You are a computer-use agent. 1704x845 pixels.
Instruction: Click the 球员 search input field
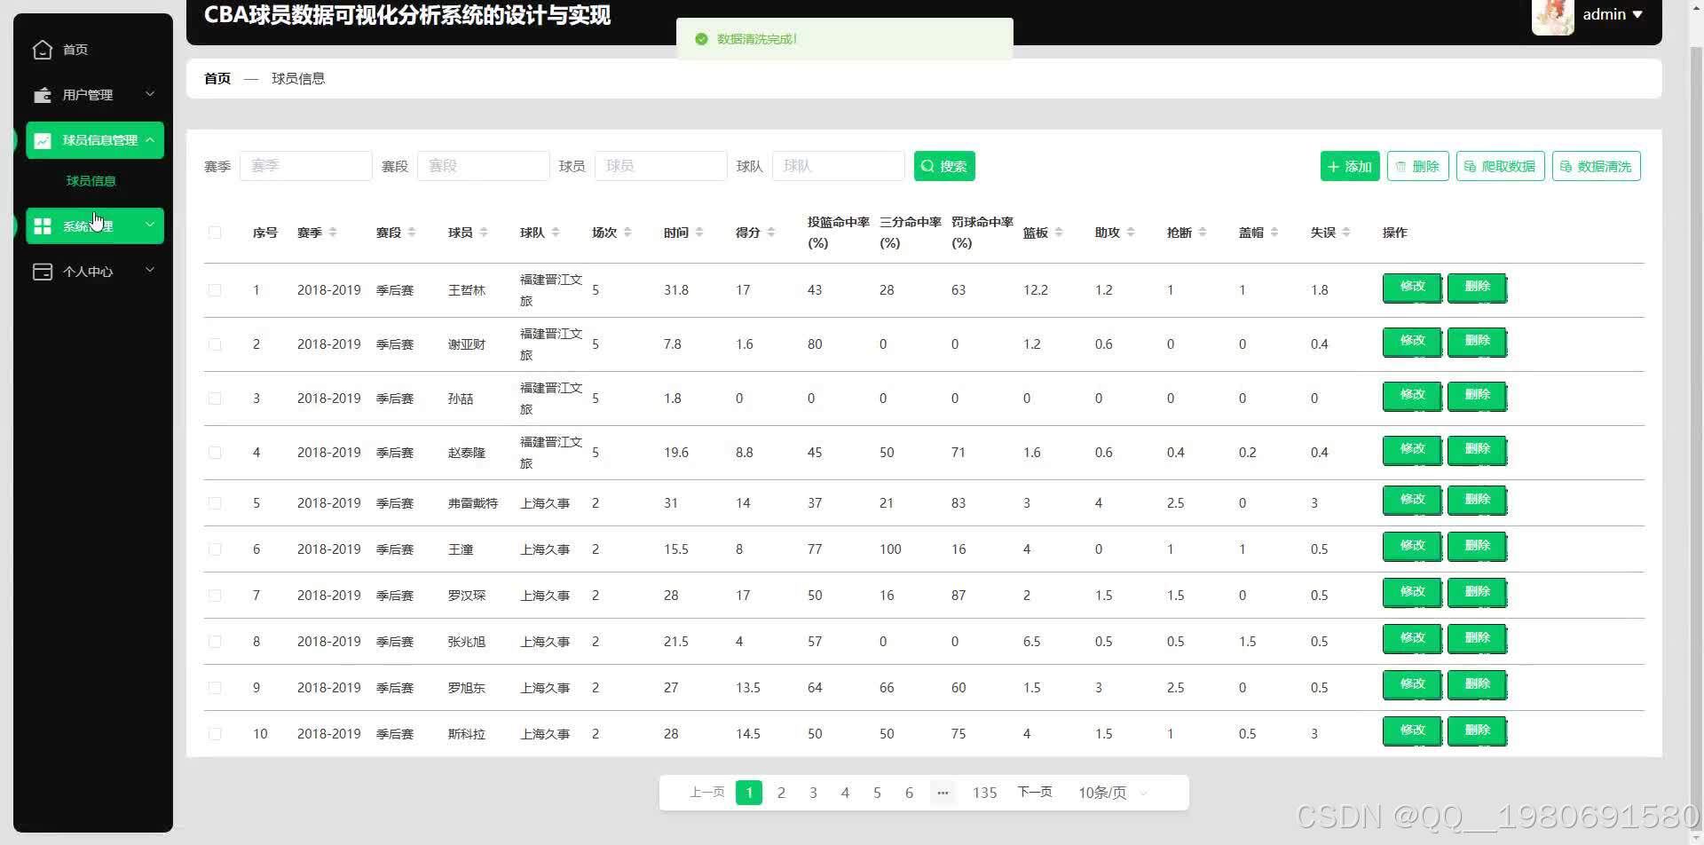point(660,166)
